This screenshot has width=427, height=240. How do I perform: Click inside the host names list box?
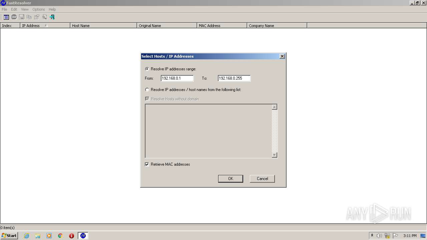[x=208, y=131]
